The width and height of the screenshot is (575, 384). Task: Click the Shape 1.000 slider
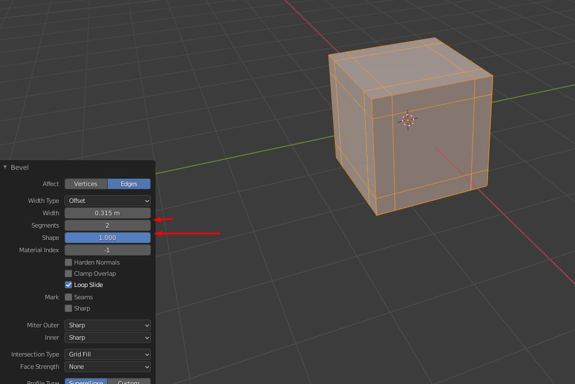[108, 238]
